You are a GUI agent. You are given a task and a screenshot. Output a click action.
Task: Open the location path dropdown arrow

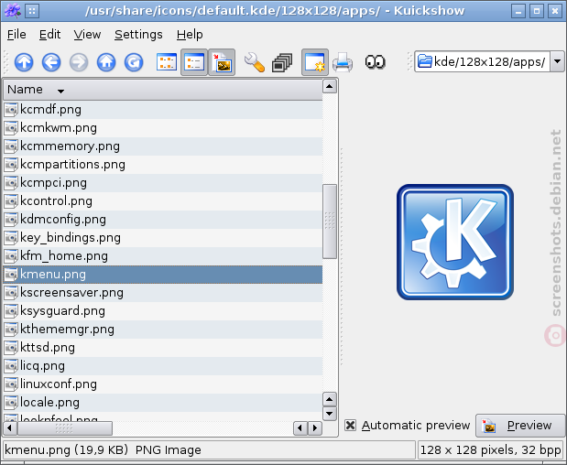pyautogui.click(x=557, y=61)
